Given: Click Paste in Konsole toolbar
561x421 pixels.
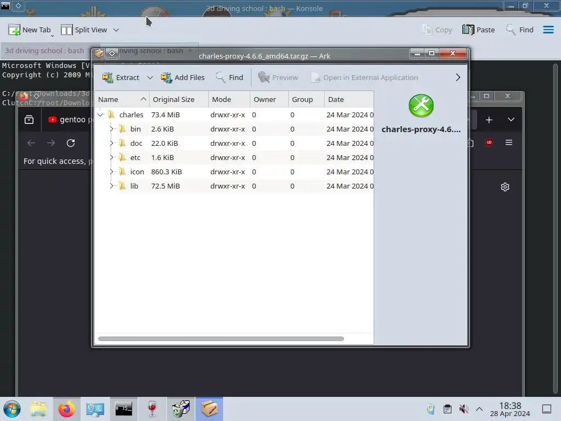Looking at the screenshot, I should [478, 30].
